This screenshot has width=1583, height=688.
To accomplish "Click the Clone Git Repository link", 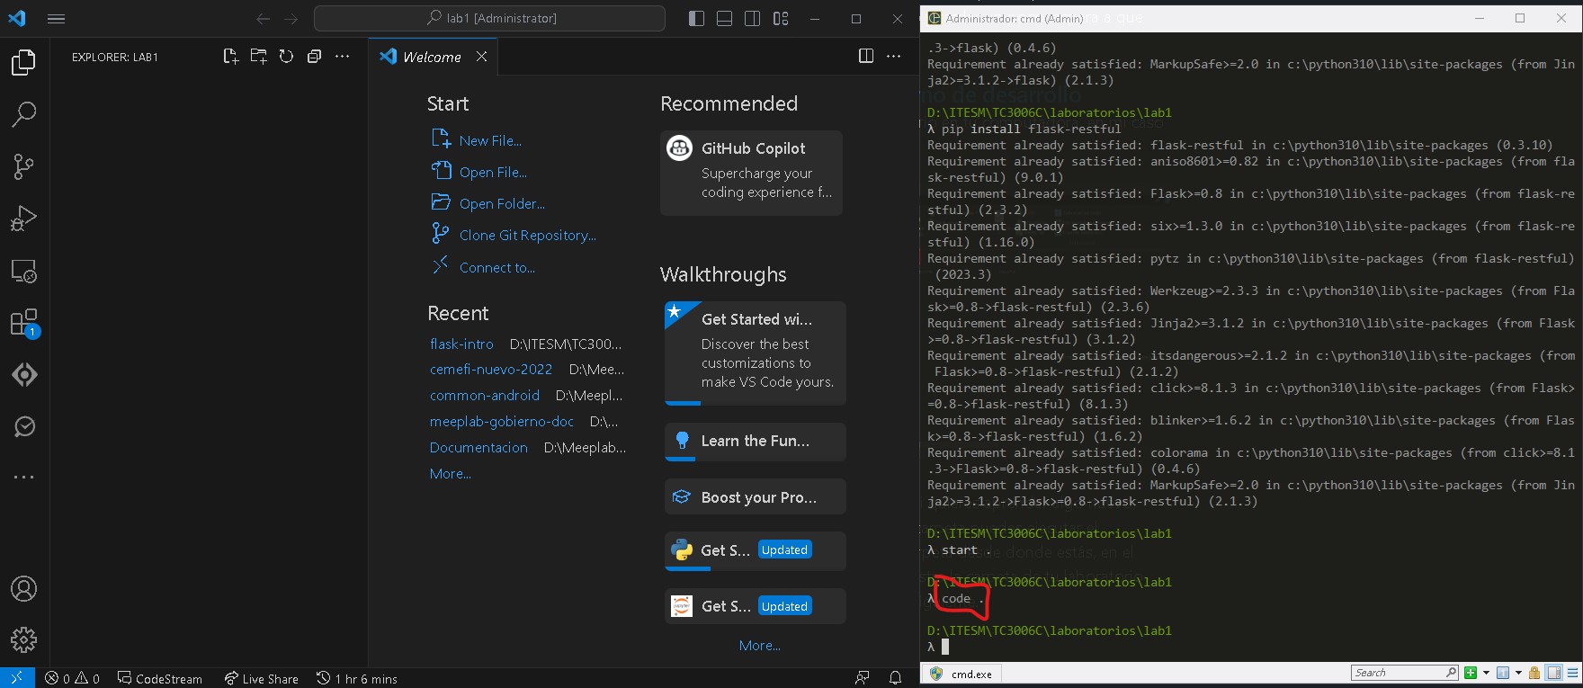I will pos(527,236).
